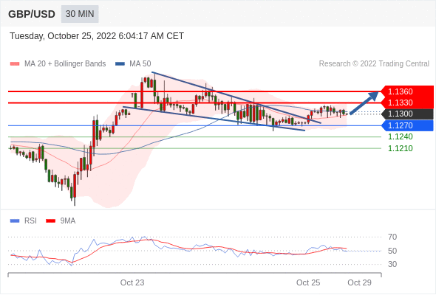Viewport: 436px width, 295px height.
Task: Click the RSI 70 axis label
Action: click(x=392, y=237)
